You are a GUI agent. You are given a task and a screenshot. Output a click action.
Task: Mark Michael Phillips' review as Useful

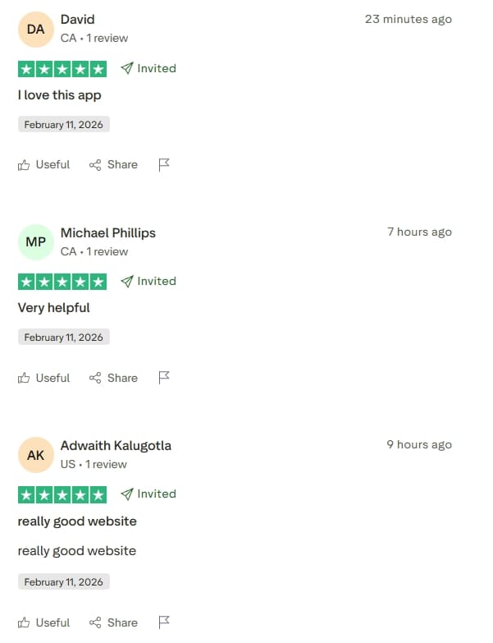pos(43,378)
